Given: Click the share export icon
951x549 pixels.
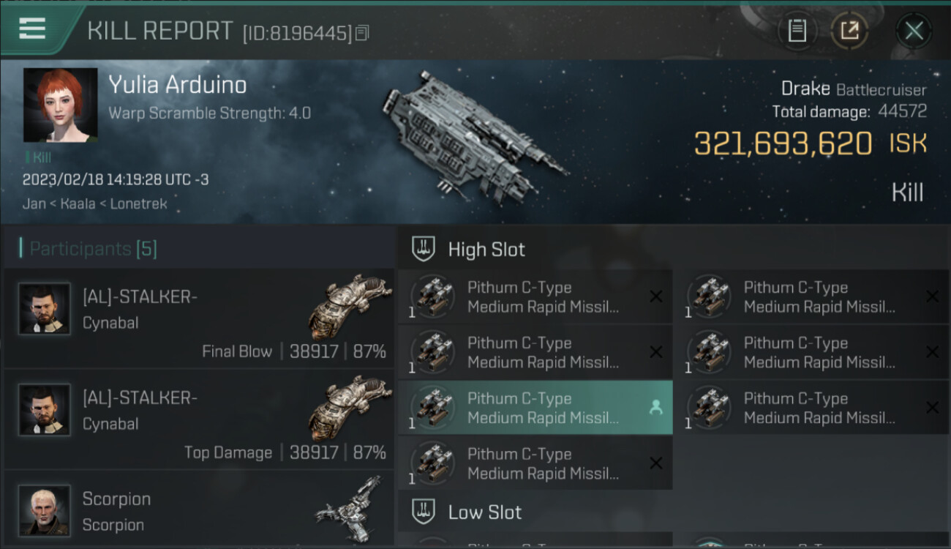Looking at the screenshot, I should tap(850, 31).
